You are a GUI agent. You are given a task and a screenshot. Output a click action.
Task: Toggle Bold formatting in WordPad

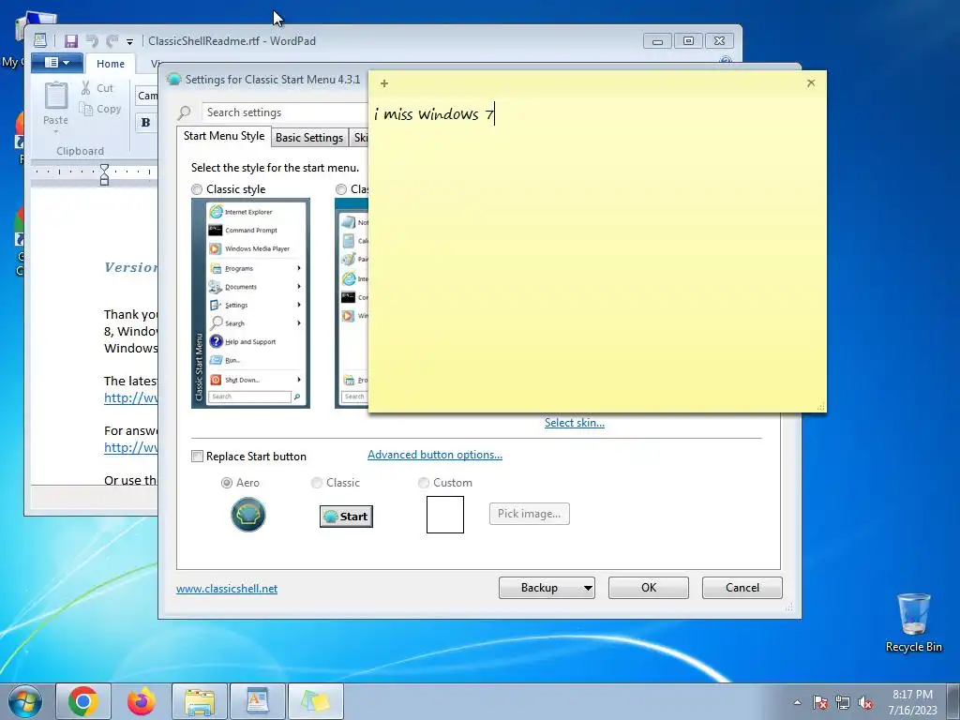pos(145,123)
